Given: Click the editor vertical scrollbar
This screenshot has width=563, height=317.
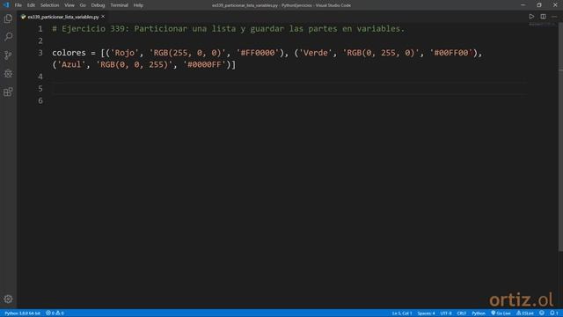Looking at the screenshot, I should pos(560,136).
